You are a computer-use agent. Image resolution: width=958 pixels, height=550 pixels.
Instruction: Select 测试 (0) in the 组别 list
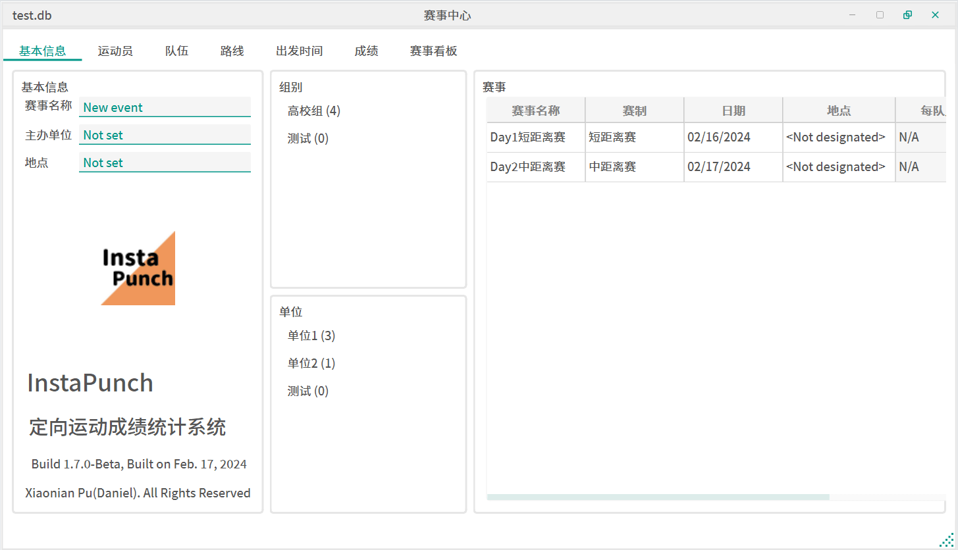point(308,138)
